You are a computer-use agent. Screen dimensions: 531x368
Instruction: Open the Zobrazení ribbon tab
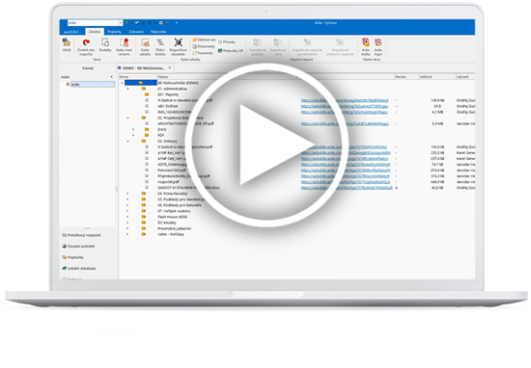click(x=136, y=32)
